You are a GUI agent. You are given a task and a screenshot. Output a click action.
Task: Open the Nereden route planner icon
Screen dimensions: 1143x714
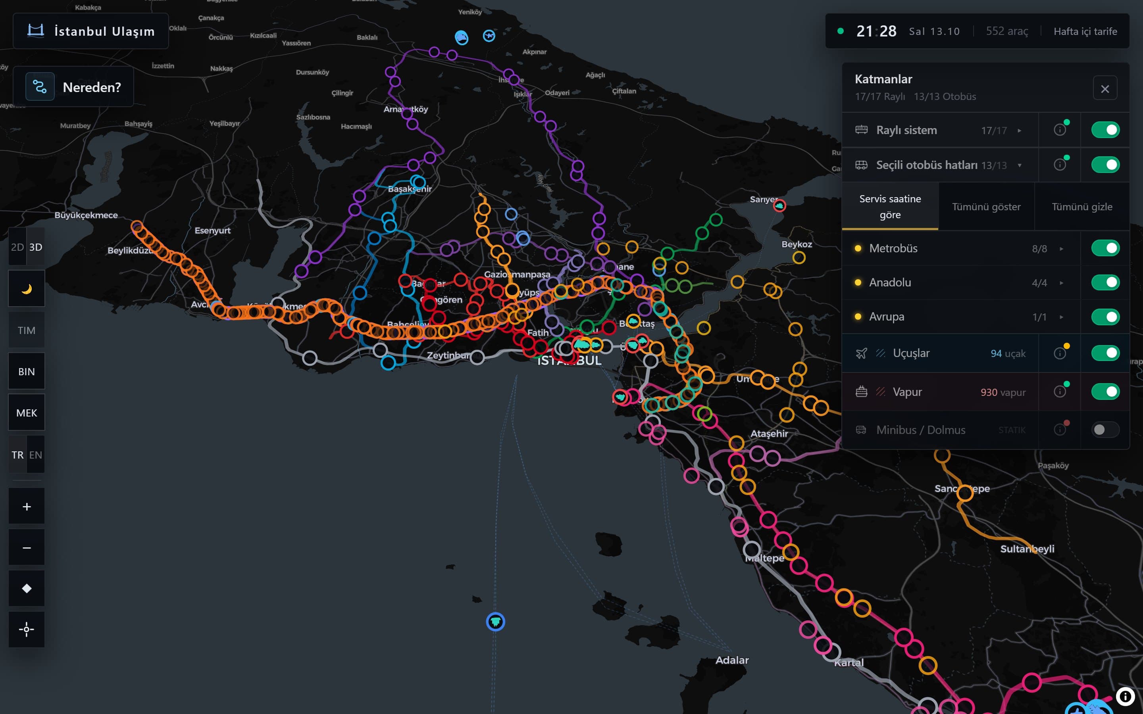tap(40, 87)
